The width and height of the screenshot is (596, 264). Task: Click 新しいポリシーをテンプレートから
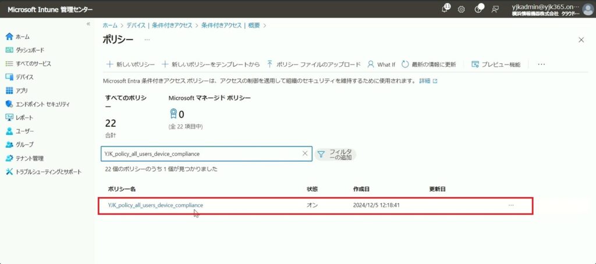211,64
